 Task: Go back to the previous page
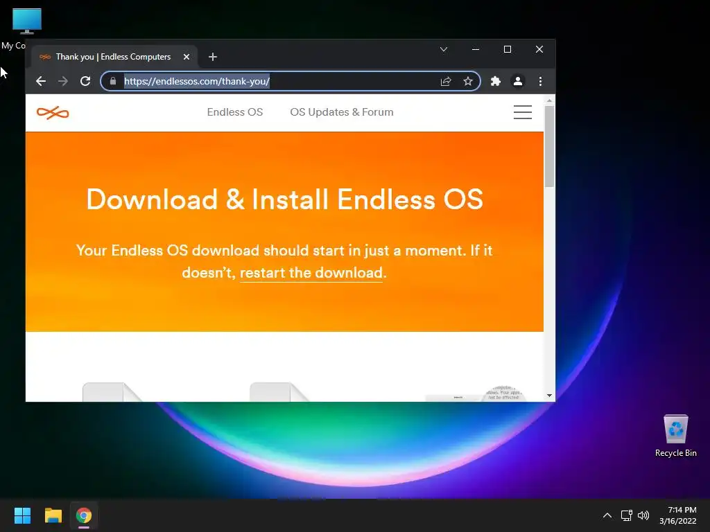tap(41, 82)
